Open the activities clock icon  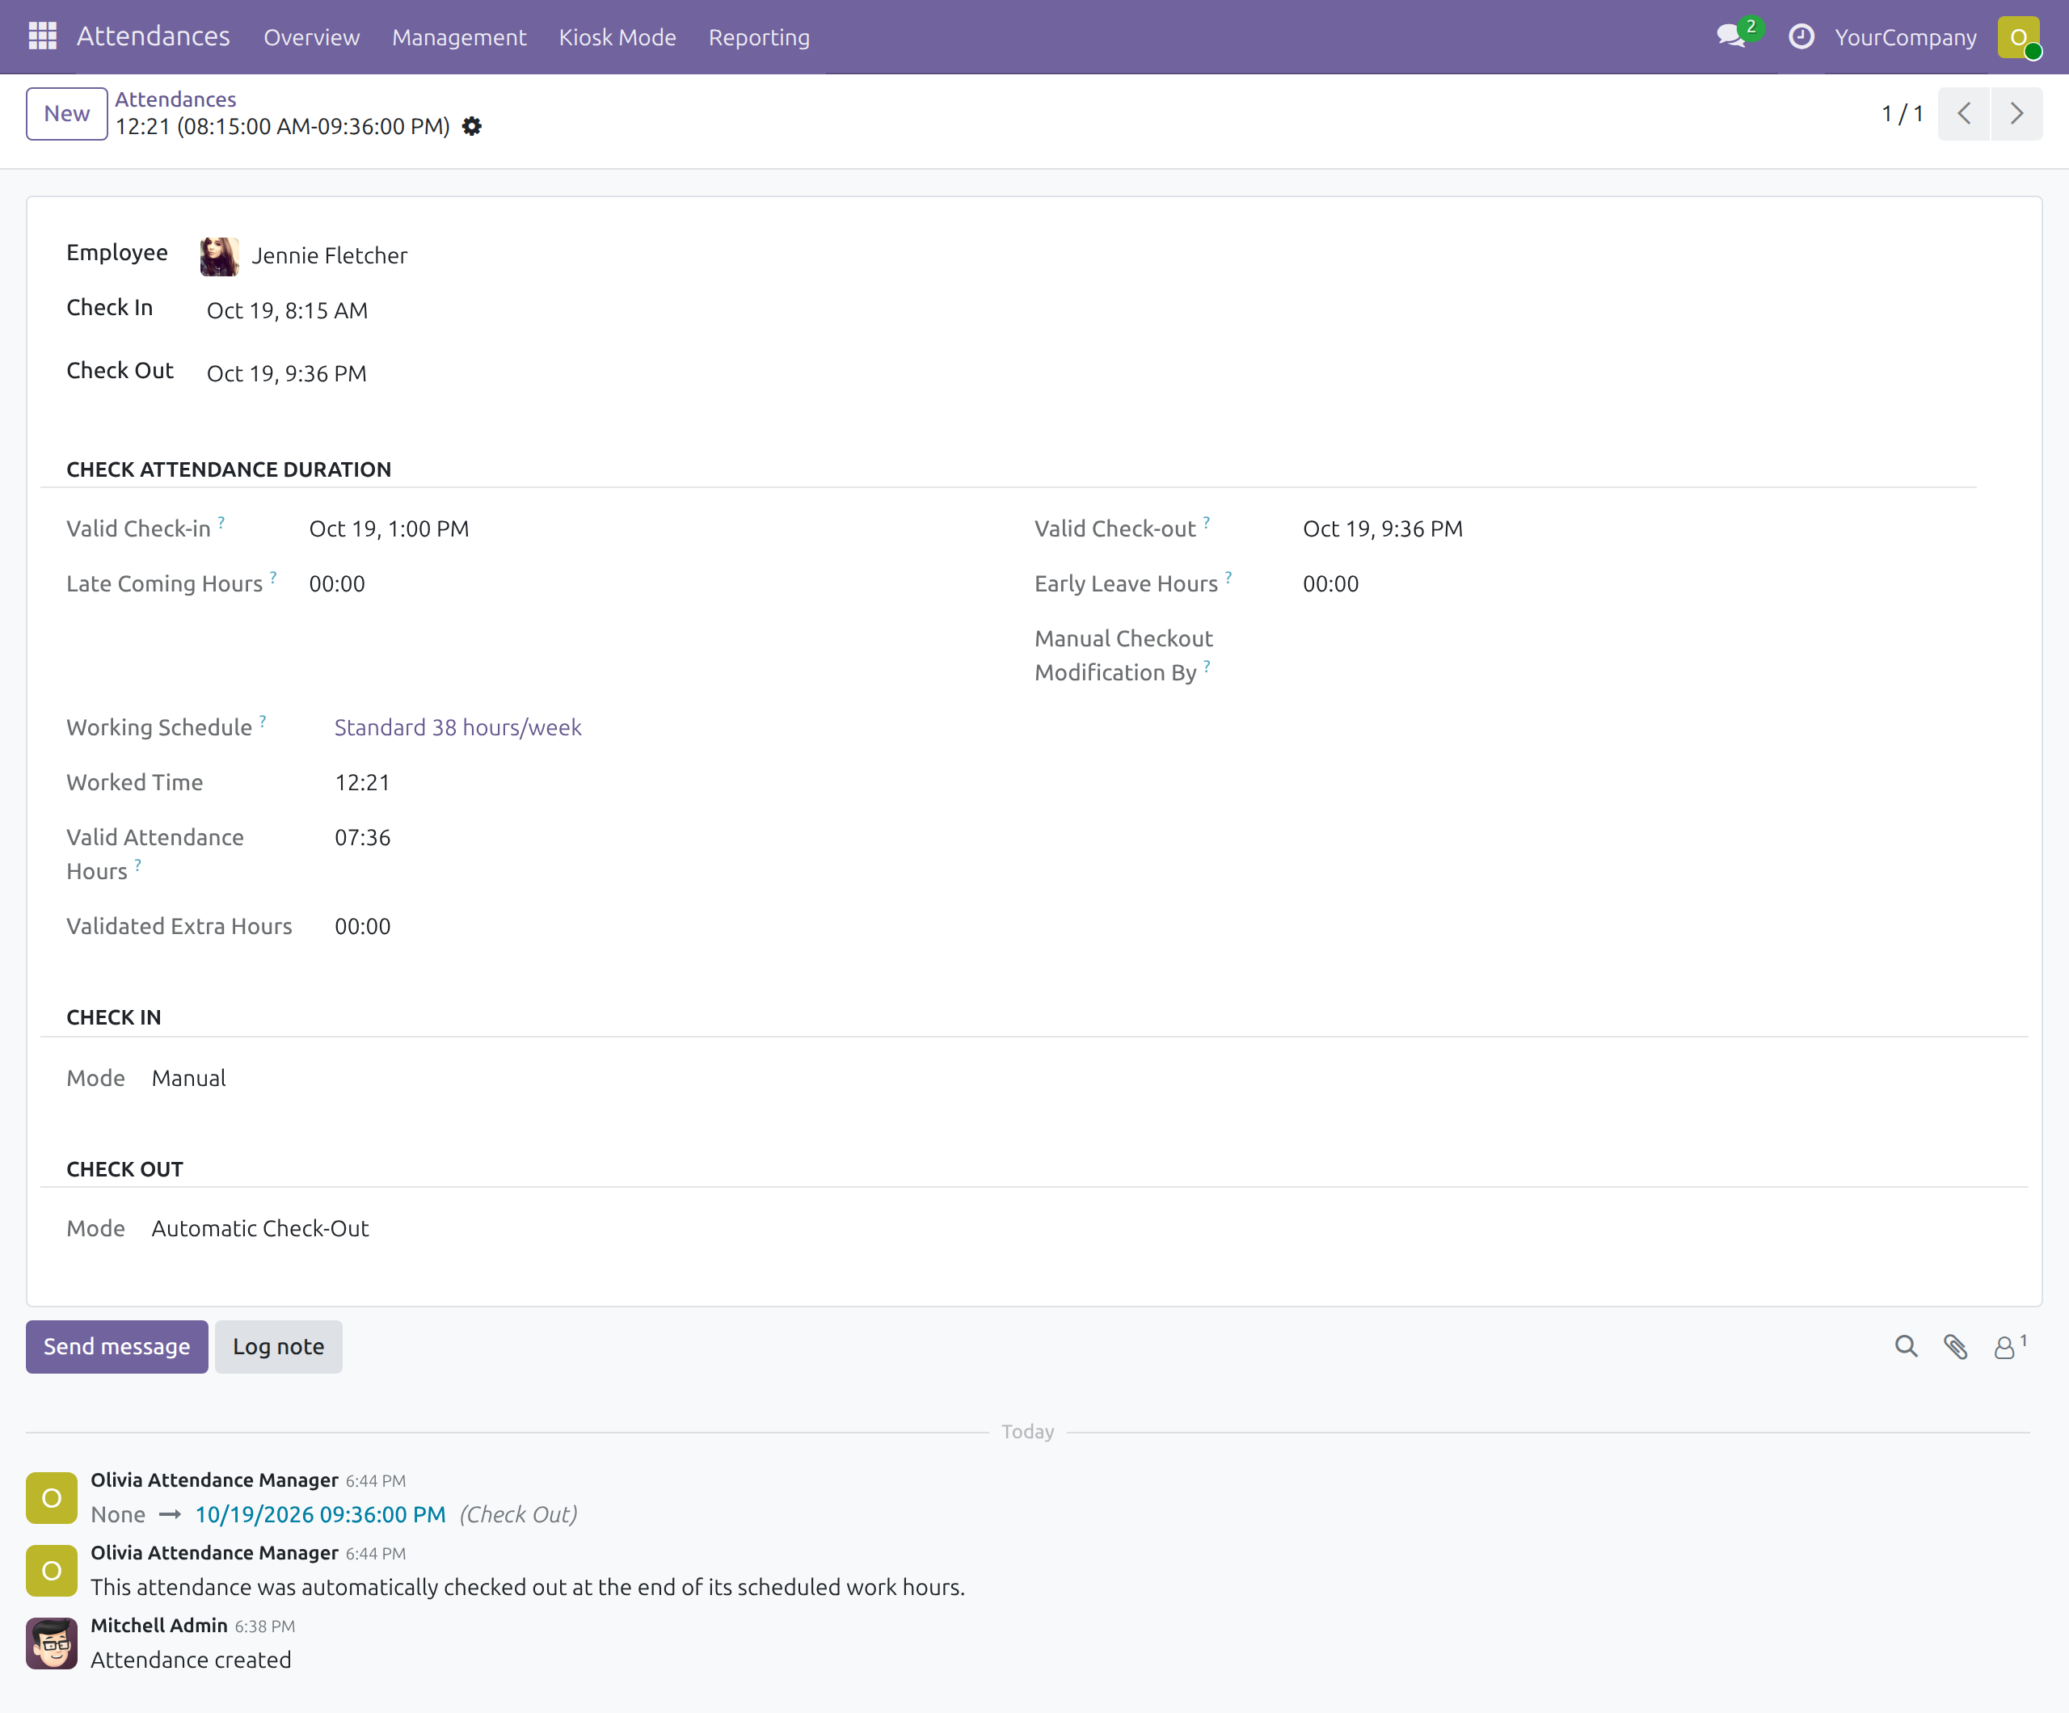pos(1801,36)
